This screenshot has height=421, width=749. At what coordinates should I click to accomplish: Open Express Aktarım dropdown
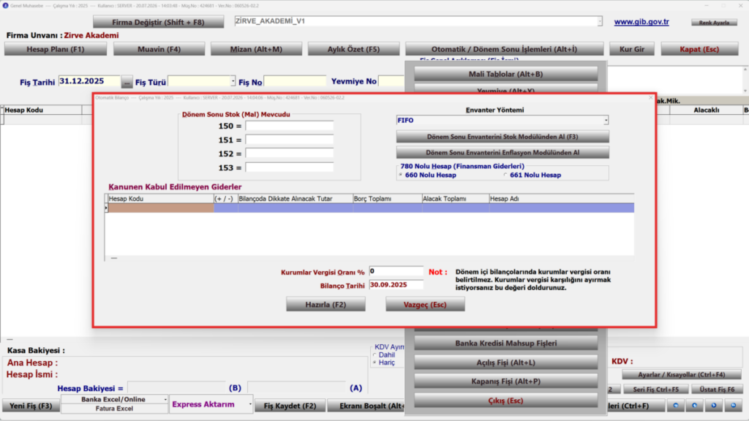tap(250, 404)
